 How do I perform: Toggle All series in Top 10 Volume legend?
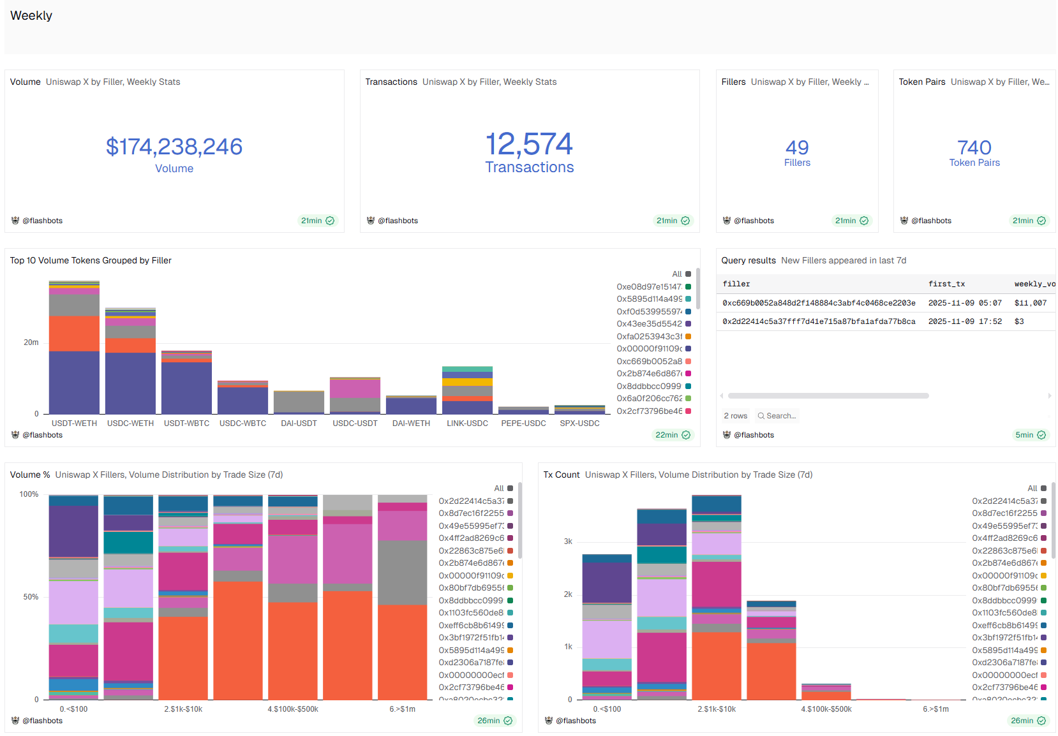[x=681, y=274]
